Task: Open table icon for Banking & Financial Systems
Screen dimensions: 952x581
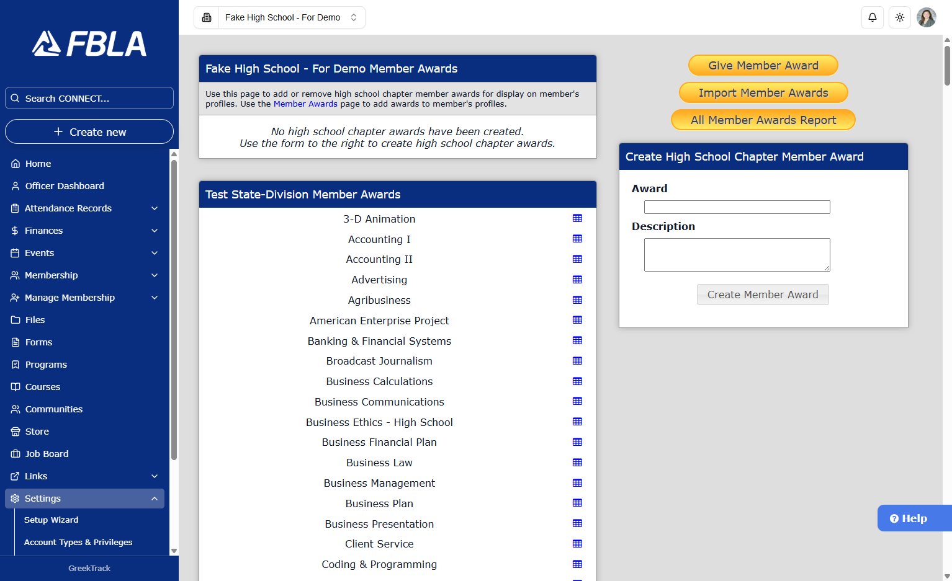Action: 577,340
